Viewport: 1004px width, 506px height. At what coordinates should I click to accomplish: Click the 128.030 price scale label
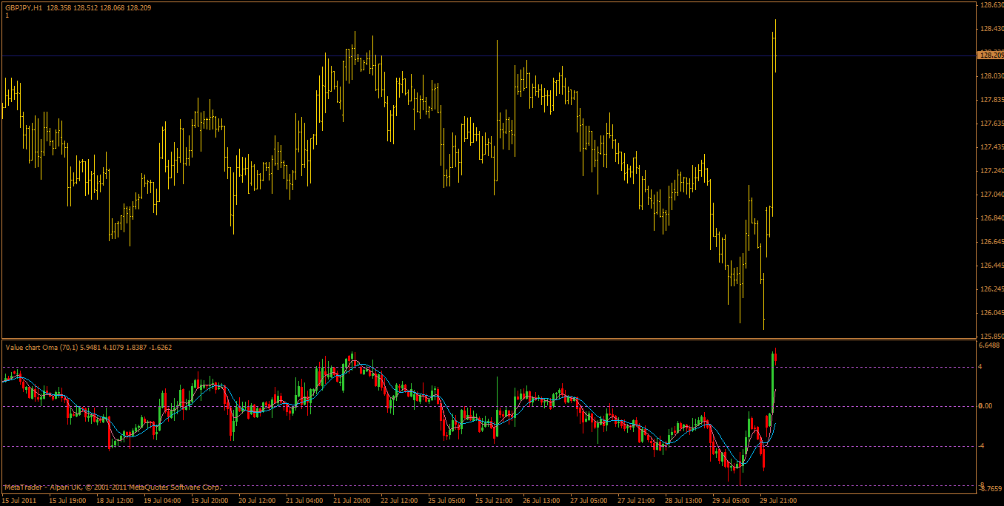tap(991, 75)
